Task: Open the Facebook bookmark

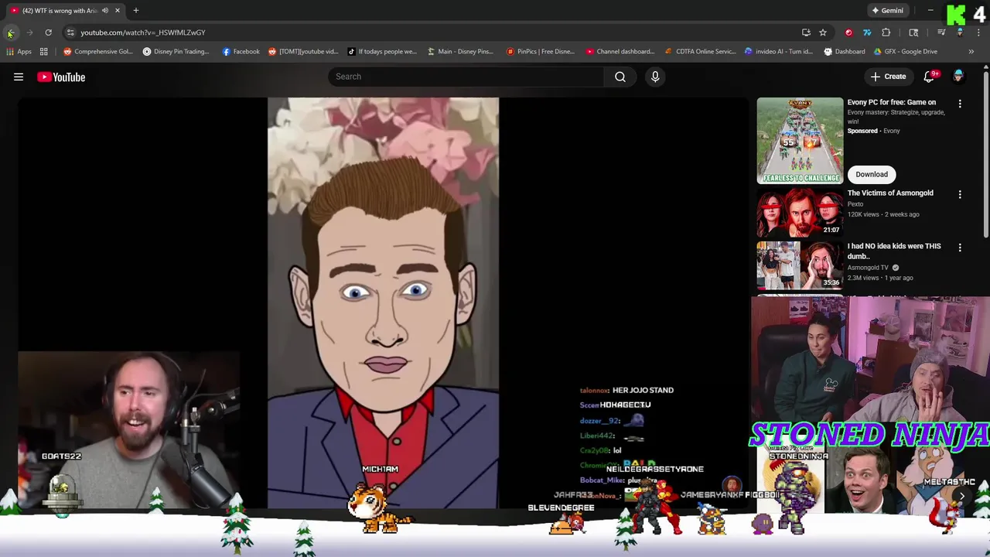Action: click(241, 52)
